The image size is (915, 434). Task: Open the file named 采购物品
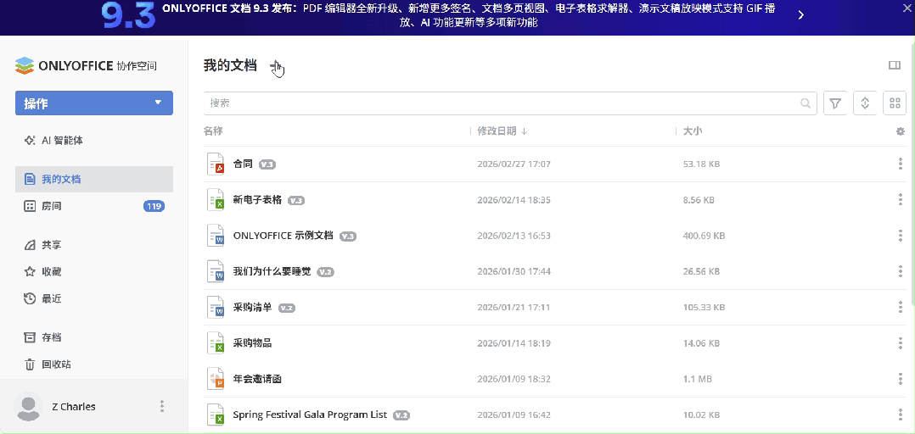pyautogui.click(x=253, y=343)
